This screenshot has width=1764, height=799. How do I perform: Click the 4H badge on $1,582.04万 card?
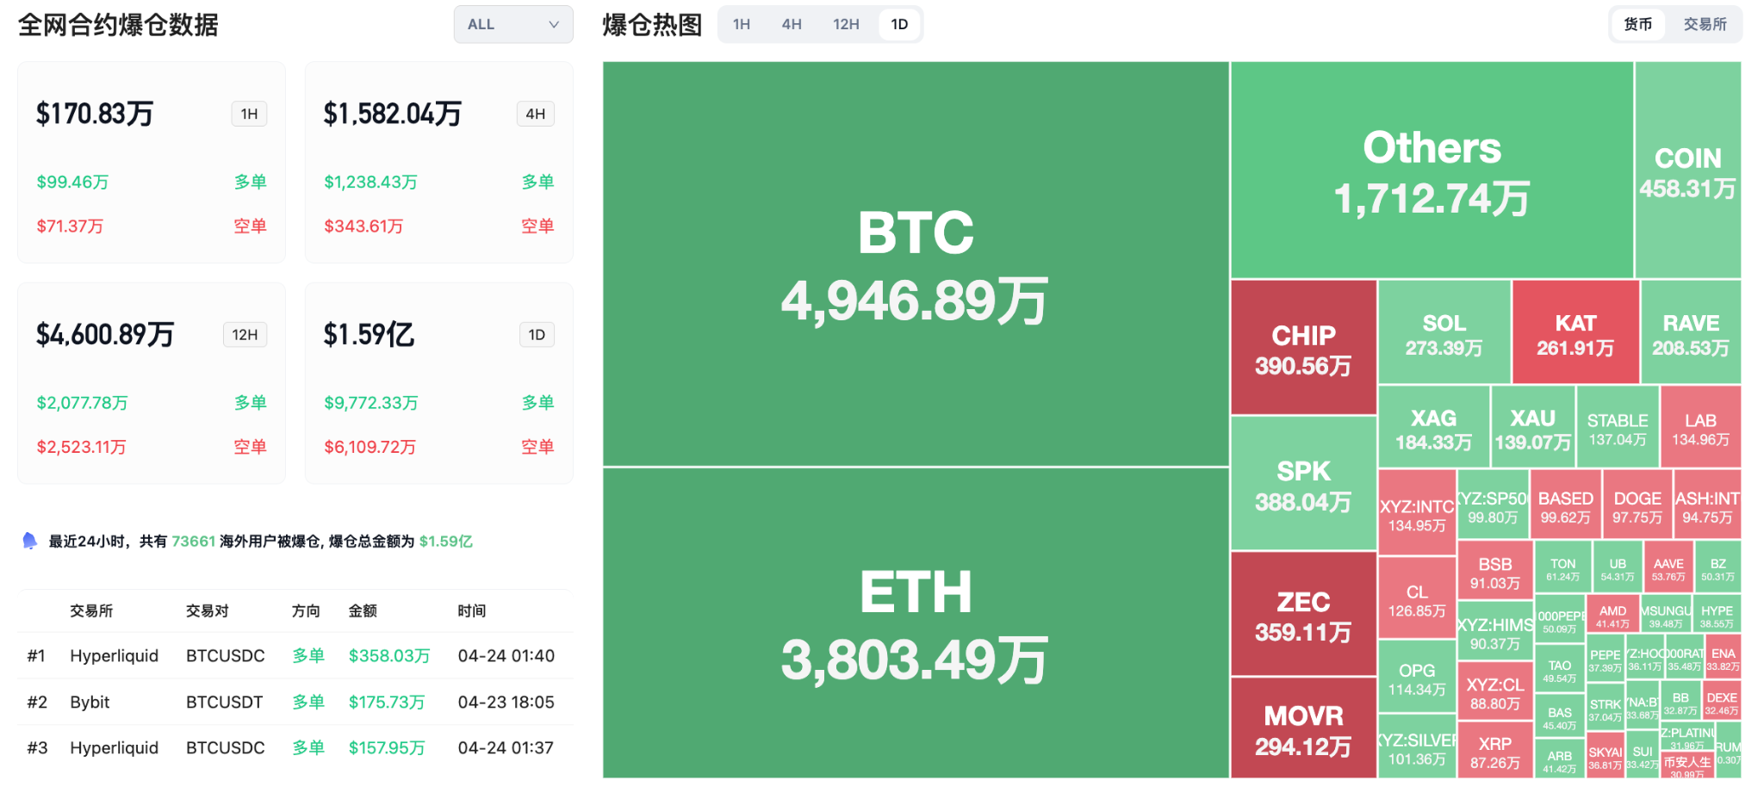click(x=535, y=114)
